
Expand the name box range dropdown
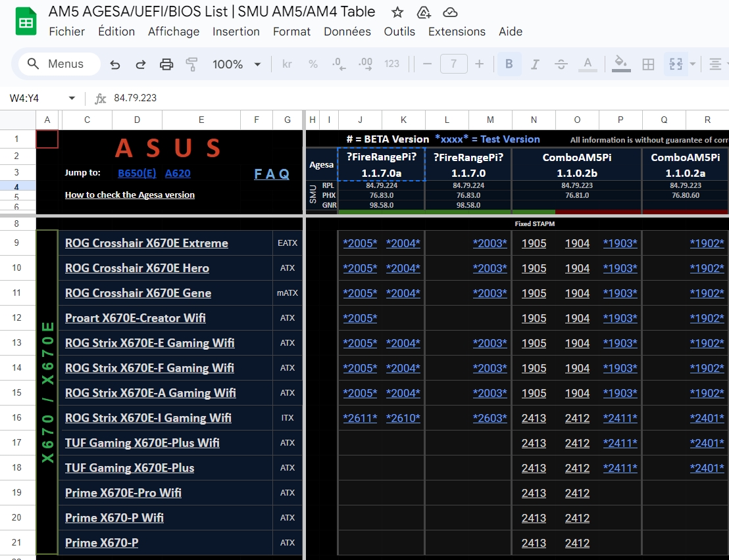click(72, 98)
